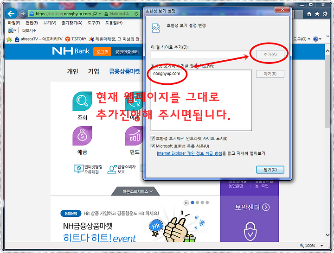This screenshot has width=334, height=253.
Task: Click the vertical scrollbar thumb
Action: tap(328, 91)
